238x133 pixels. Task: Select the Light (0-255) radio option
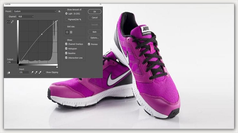66,13
